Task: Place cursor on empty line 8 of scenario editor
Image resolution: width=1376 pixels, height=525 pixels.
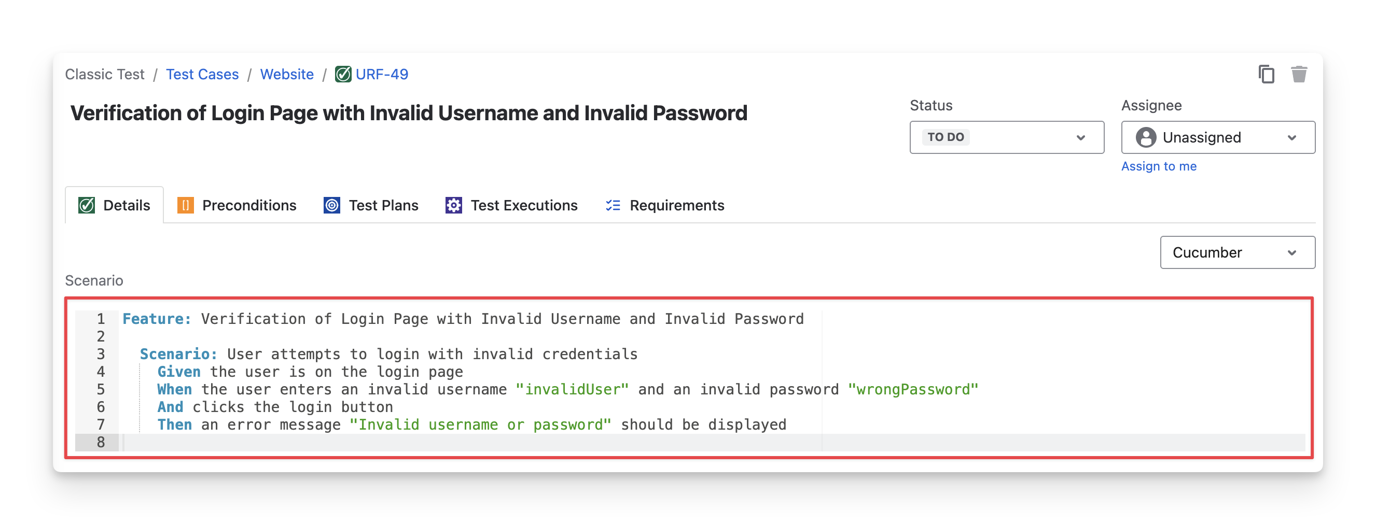Action: click(427, 442)
